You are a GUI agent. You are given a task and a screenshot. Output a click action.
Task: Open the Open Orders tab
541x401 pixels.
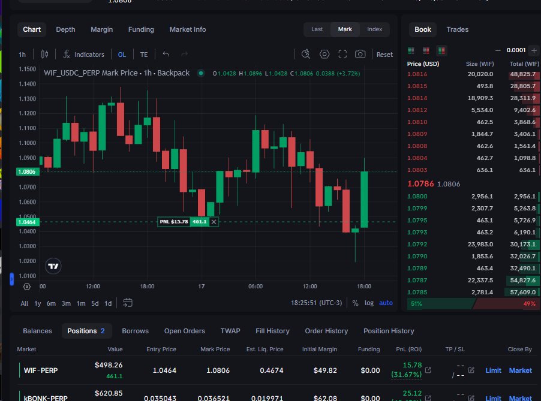[185, 331]
